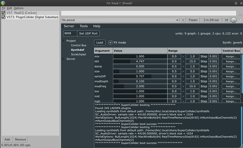The image size is (243, 148).
Task: Click the REAPER logo icon in the title bar
Action: pyautogui.click(x=3, y=3)
